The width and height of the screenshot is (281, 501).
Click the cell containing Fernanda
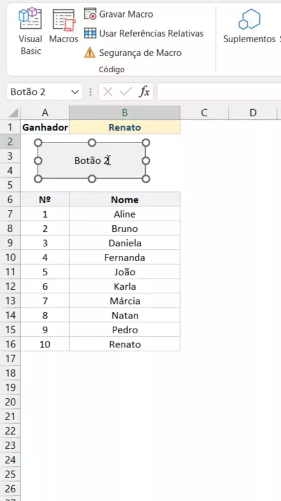click(x=125, y=258)
